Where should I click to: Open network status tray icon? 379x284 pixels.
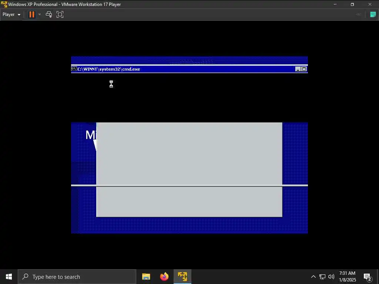pyautogui.click(x=322, y=277)
